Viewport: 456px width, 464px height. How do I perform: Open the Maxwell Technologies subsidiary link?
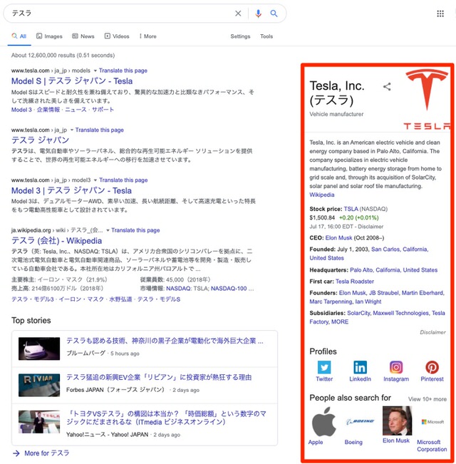400,313
